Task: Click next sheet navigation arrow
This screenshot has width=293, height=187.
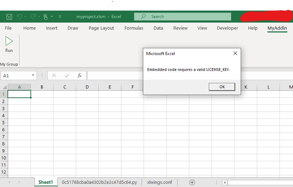Action: 19,182
